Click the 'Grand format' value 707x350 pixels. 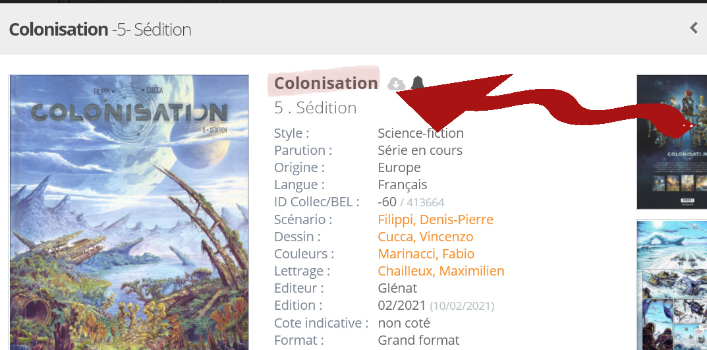pyautogui.click(x=418, y=340)
